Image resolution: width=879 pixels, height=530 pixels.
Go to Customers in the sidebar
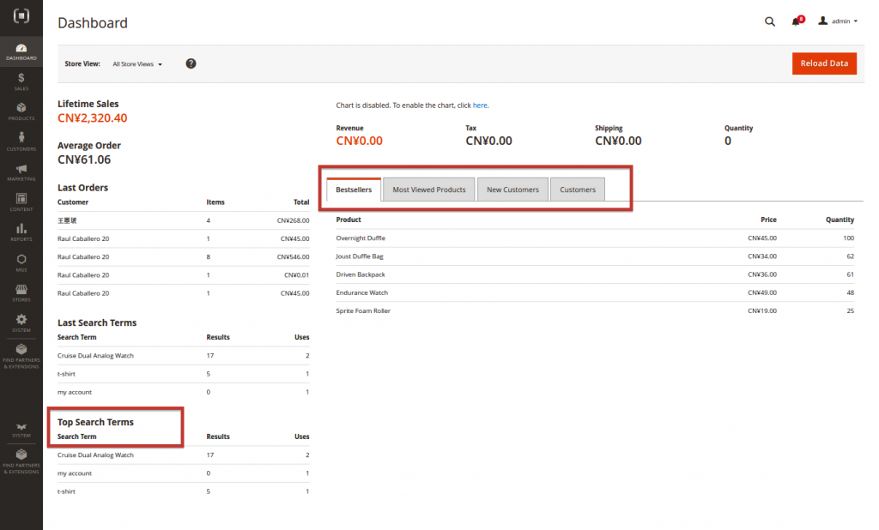(x=21, y=142)
